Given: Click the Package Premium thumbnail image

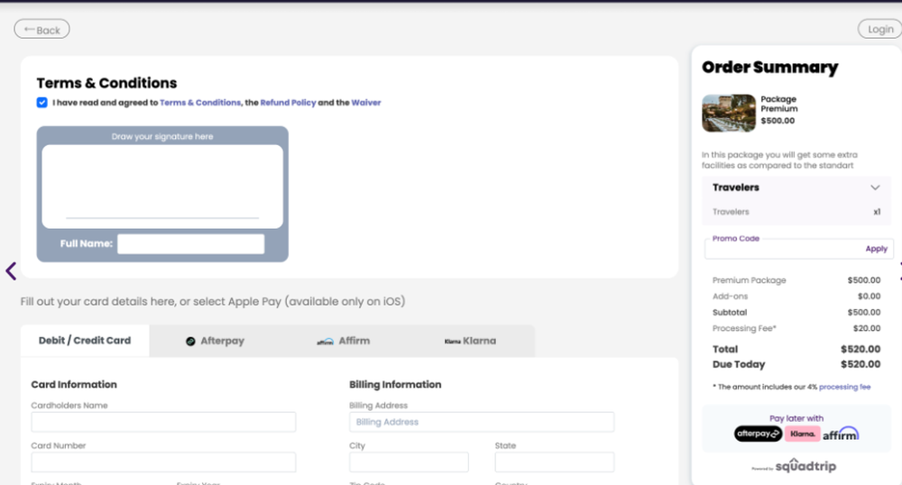Looking at the screenshot, I should click(x=728, y=114).
